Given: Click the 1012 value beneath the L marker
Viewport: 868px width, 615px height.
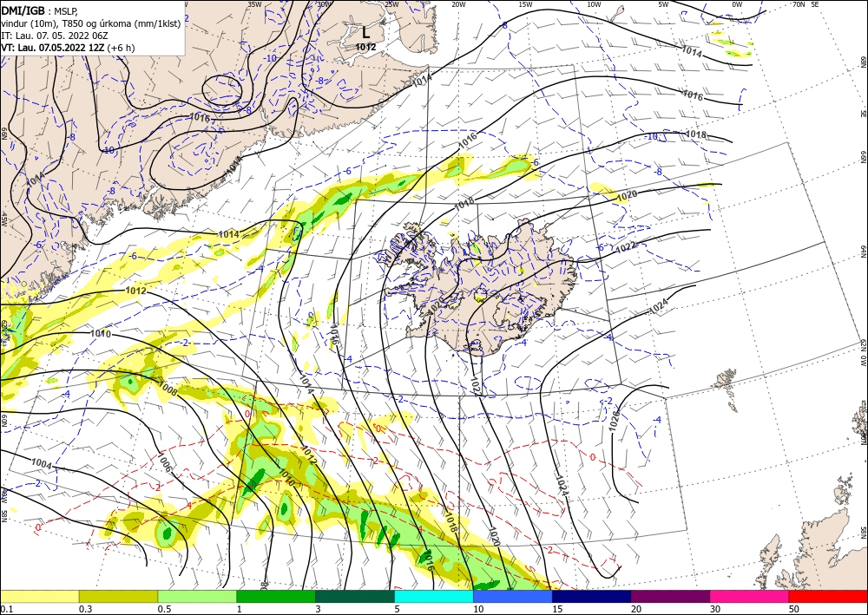Looking at the screenshot, I should pyautogui.click(x=366, y=48).
